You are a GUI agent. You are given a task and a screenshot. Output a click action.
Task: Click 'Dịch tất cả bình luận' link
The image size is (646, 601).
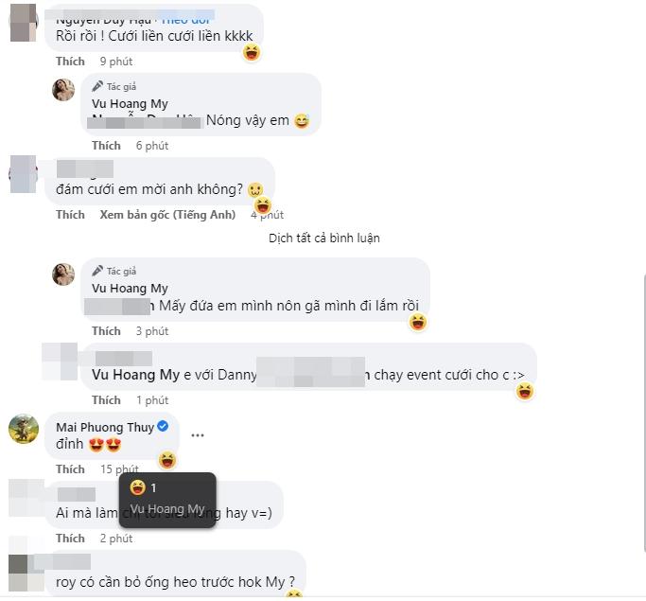pos(324,238)
